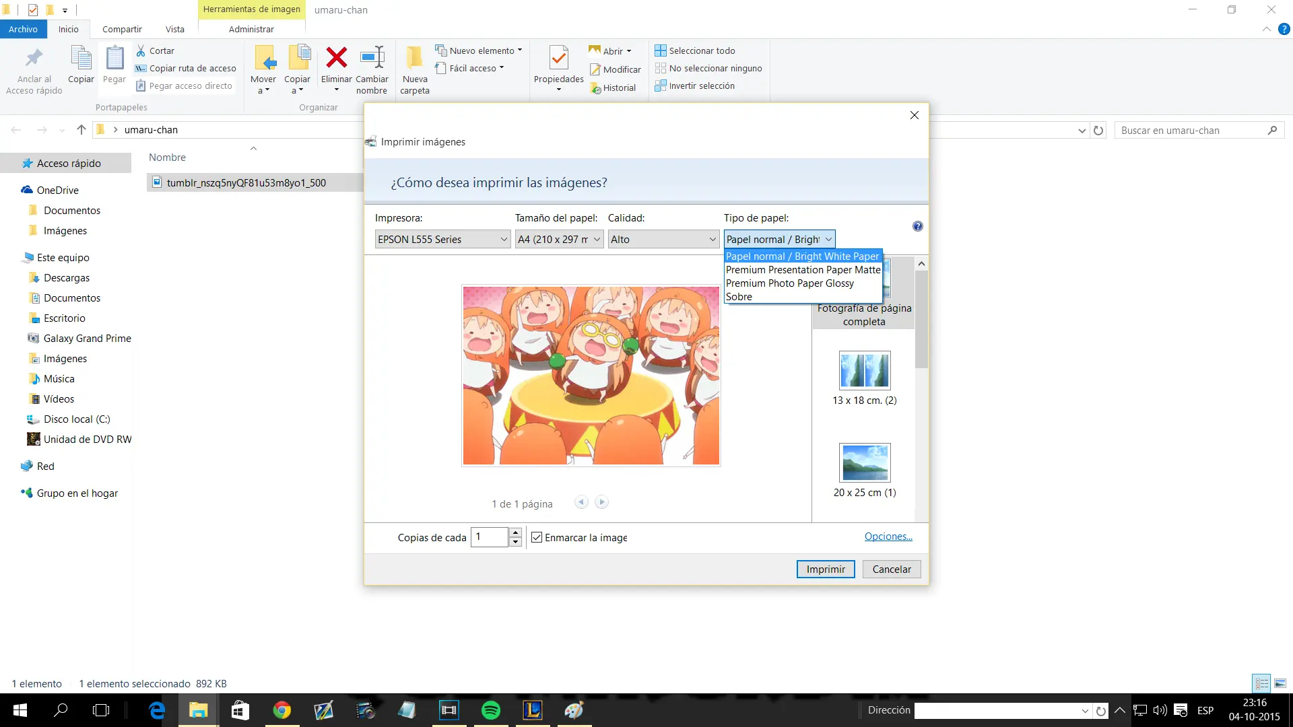Open the Tamaño del papel A4 dropdown
The image size is (1293, 727).
pyautogui.click(x=559, y=240)
